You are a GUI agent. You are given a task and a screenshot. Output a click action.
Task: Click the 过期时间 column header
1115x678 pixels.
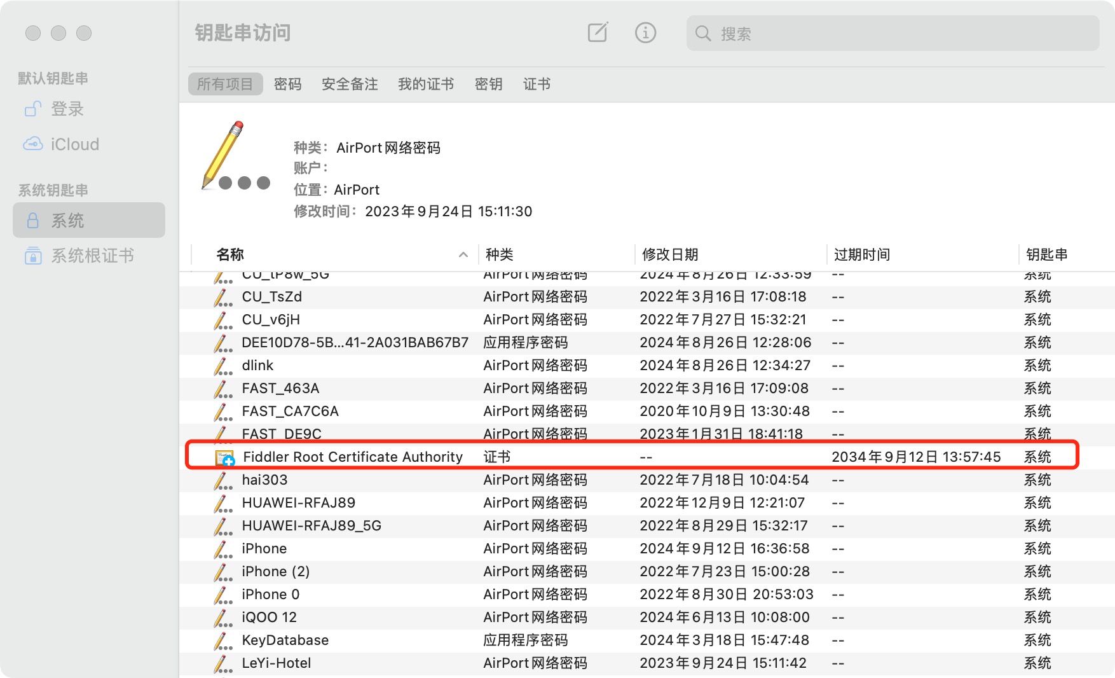point(861,254)
